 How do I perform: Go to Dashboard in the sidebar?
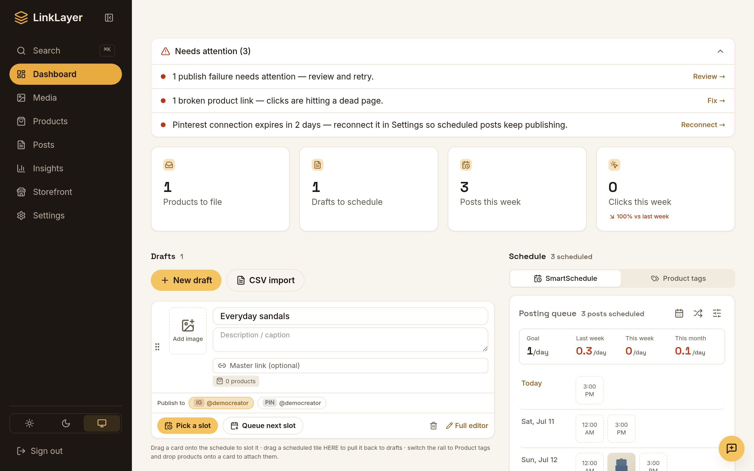point(65,74)
